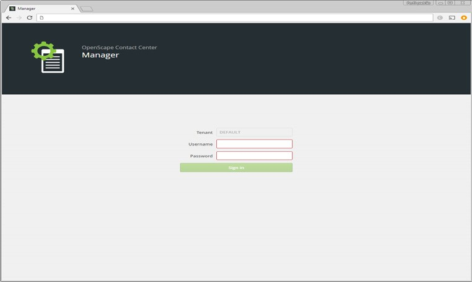Screen dimensions: 472x282
Task: Click the Manager title text
Action: [x=100, y=55]
